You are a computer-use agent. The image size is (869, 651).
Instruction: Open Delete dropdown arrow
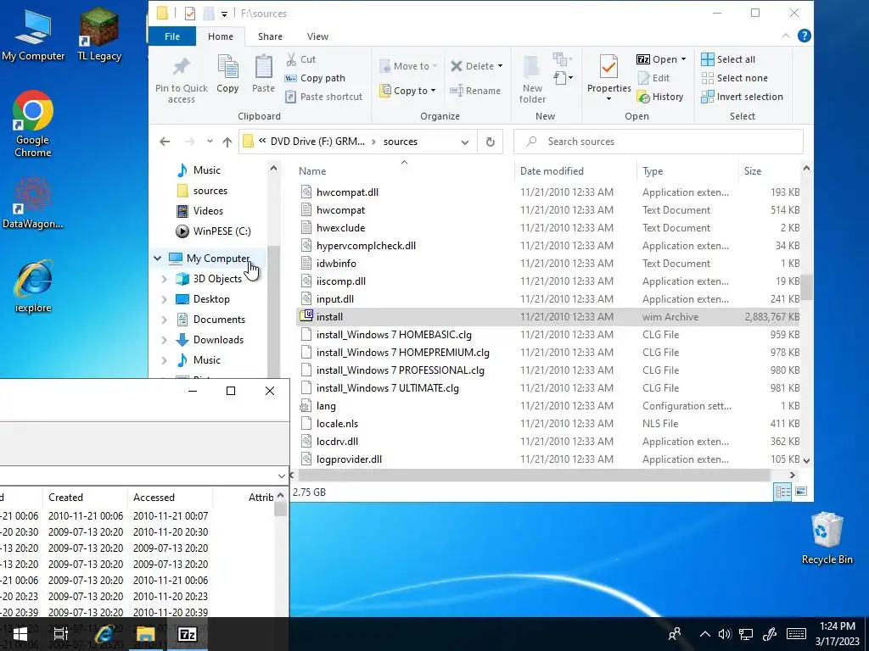point(500,66)
